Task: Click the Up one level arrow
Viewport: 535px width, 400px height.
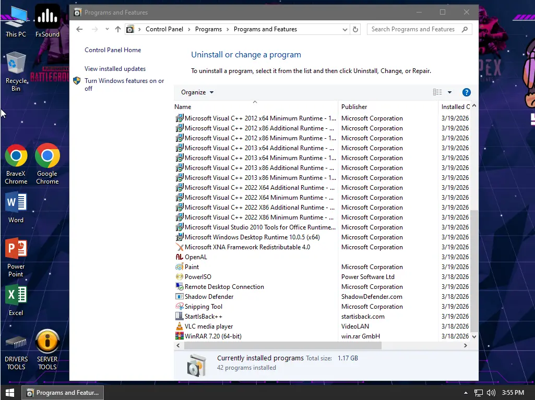Action: (x=118, y=29)
